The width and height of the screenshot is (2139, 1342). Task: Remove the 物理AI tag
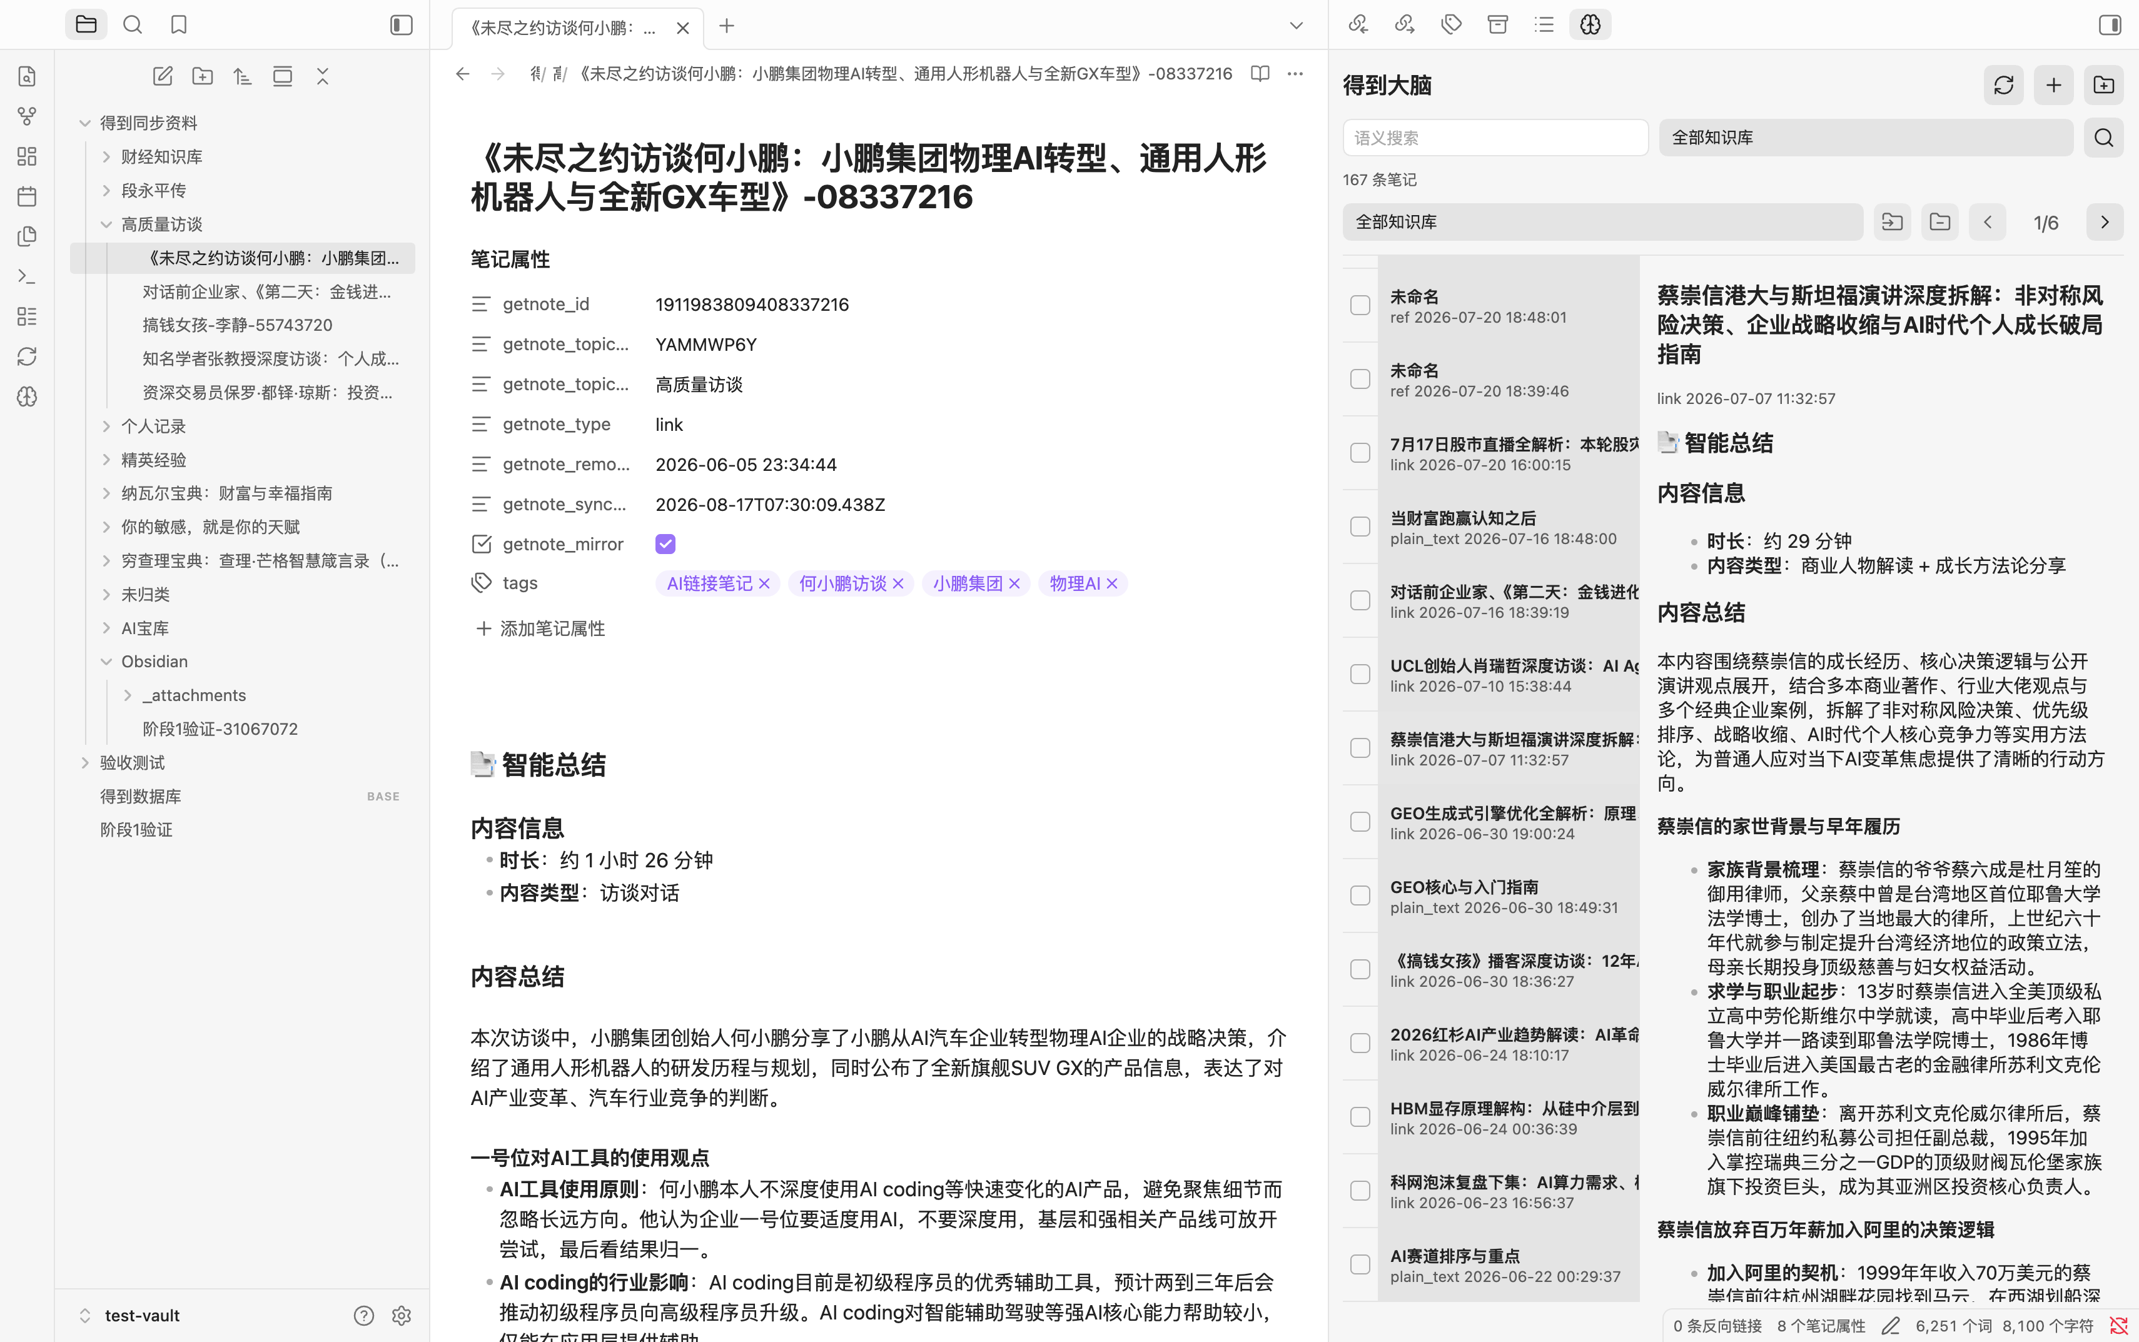(1111, 583)
